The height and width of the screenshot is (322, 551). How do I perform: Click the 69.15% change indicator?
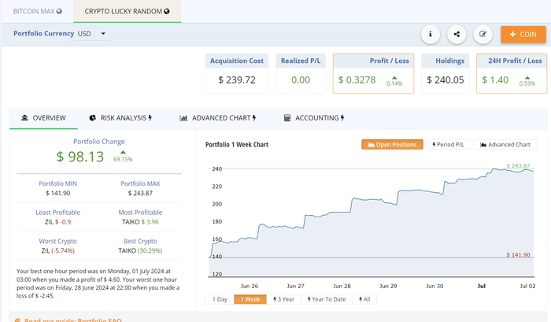[123, 157]
